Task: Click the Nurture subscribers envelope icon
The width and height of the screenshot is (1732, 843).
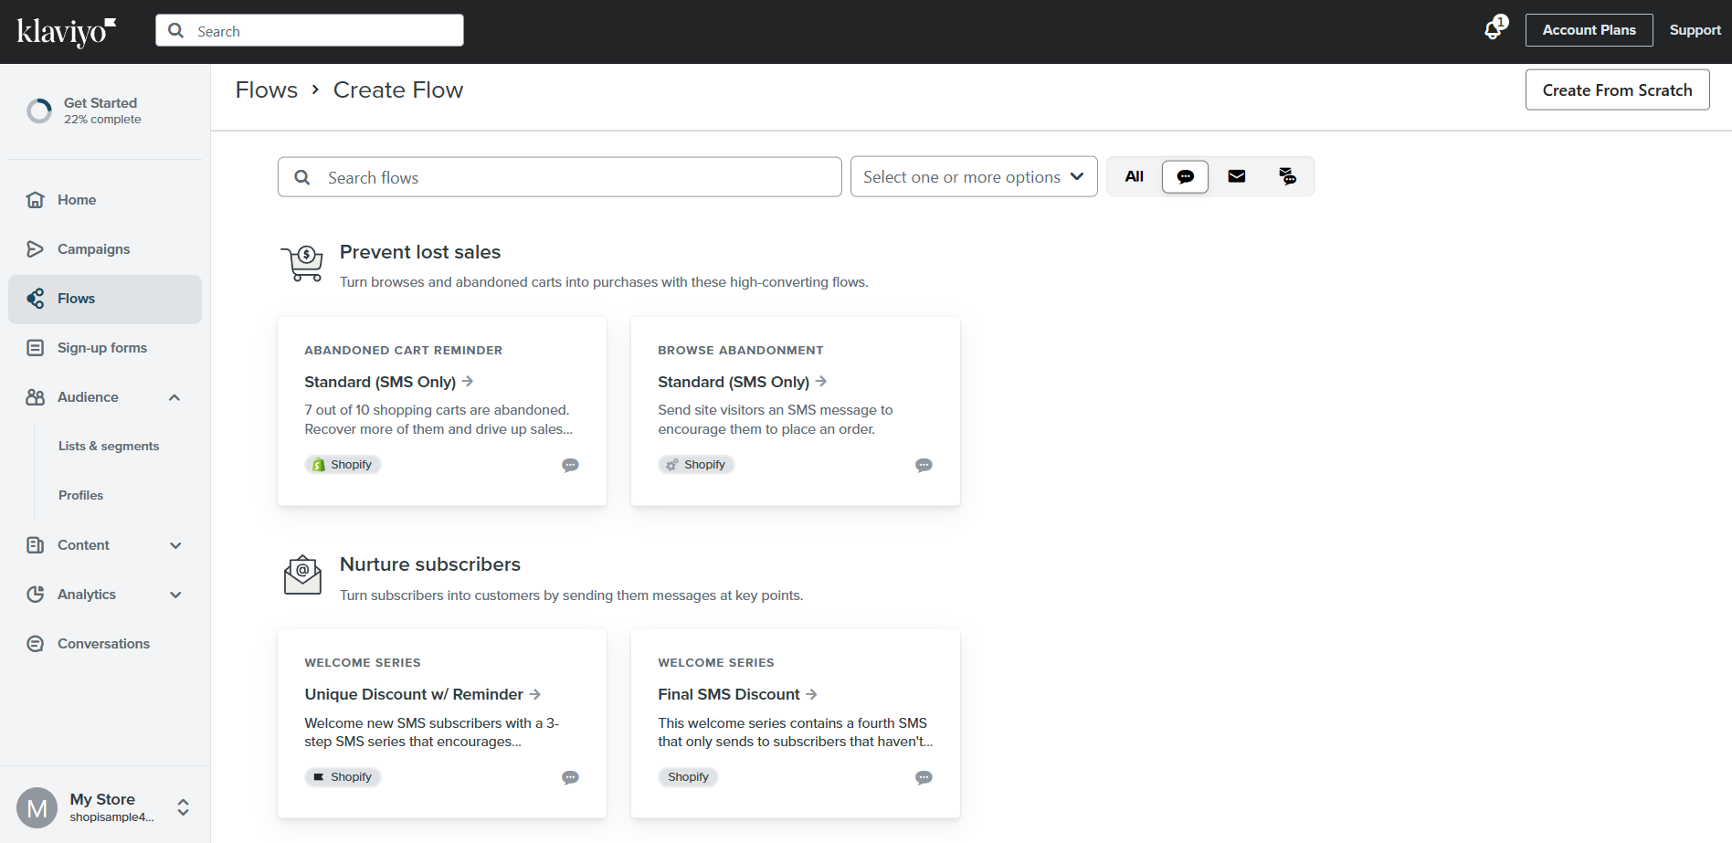Action: pos(302,575)
